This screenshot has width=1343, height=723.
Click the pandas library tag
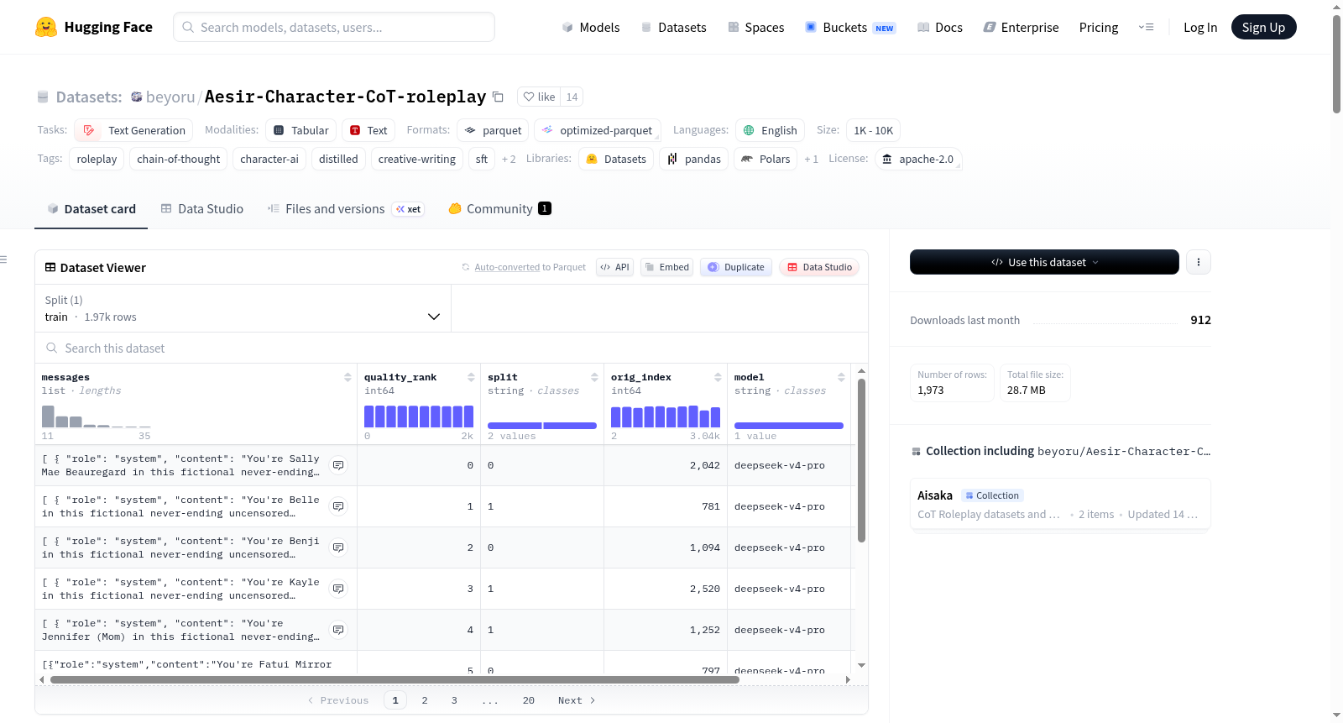coord(694,159)
